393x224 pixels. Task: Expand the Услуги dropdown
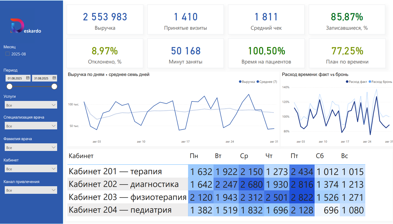(x=31, y=105)
